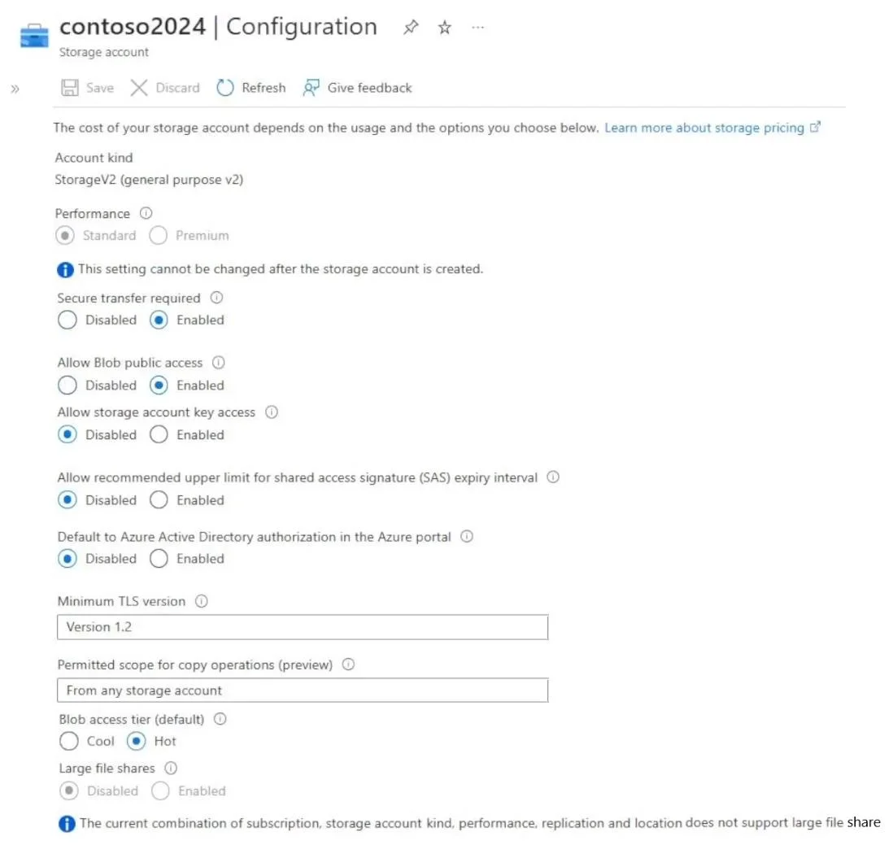Open the Minimum TLS version dropdown

[303, 627]
